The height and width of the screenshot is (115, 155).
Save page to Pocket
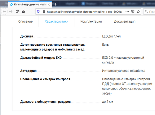pos(133,11)
